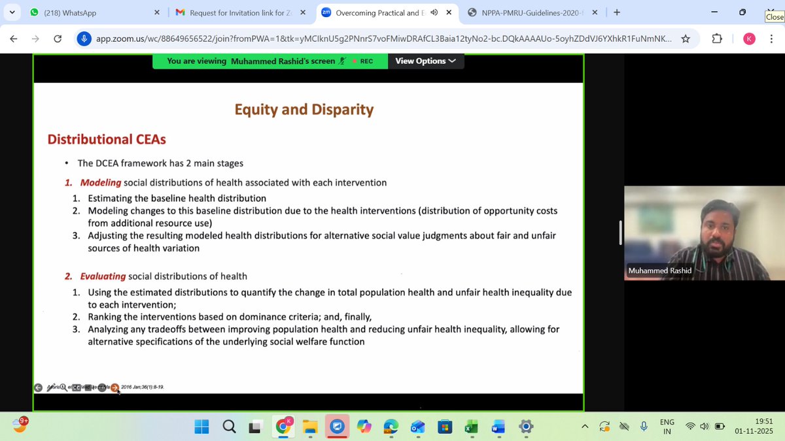This screenshot has height=441, width=785.
Task: Close the Gmail Request for Invitation tab
Action: coord(304,12)
